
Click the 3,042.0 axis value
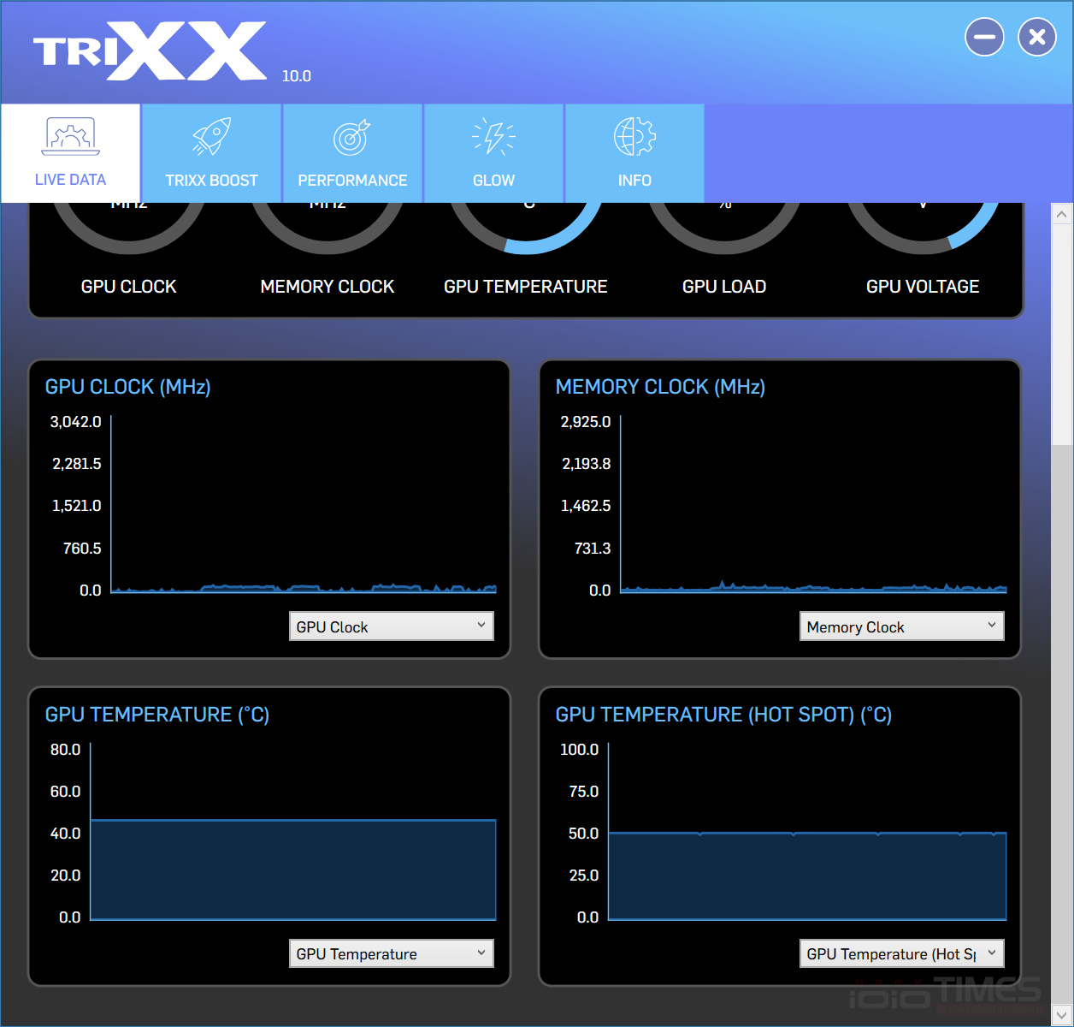coord(76,422)
